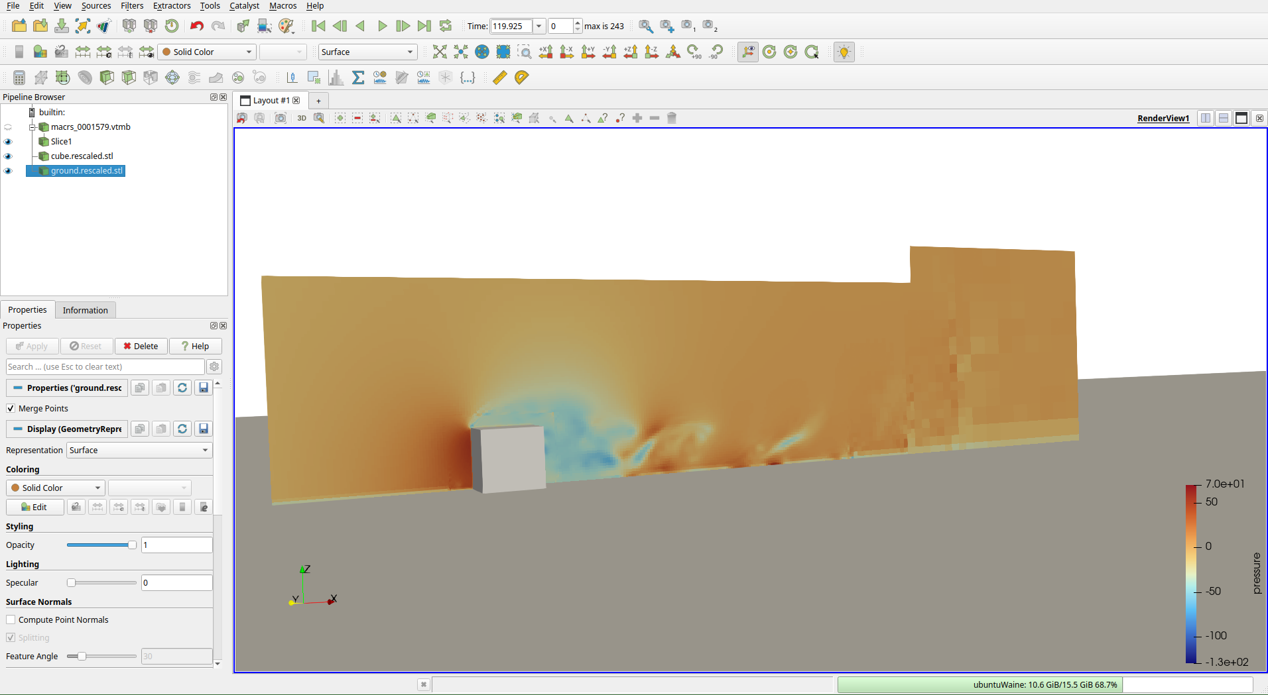Click the Apply button
Viewport: 1268px width, 695px height.
[31, 346]
